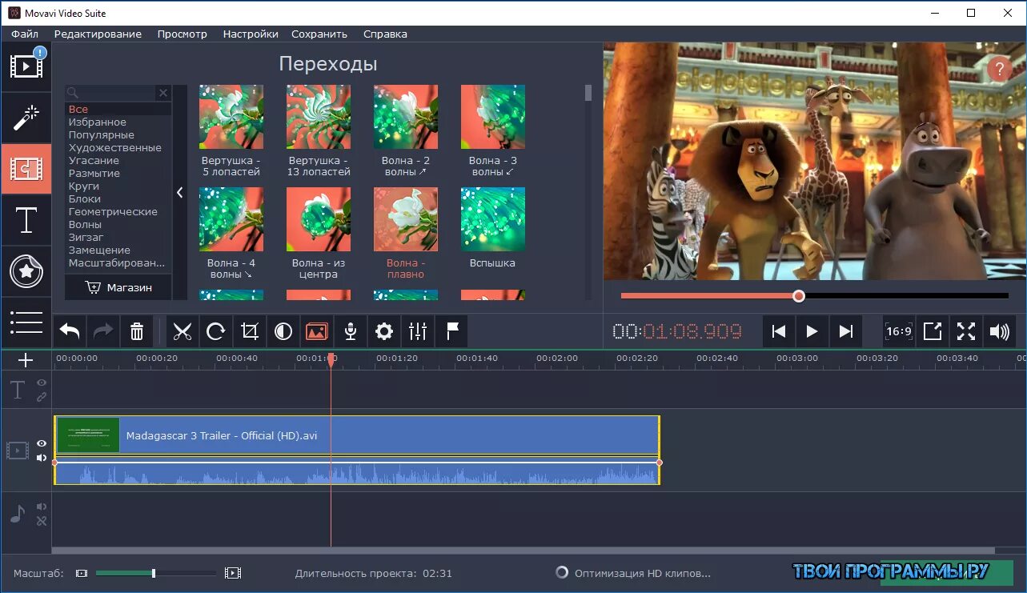Skip to previous frame

[778, 331]
